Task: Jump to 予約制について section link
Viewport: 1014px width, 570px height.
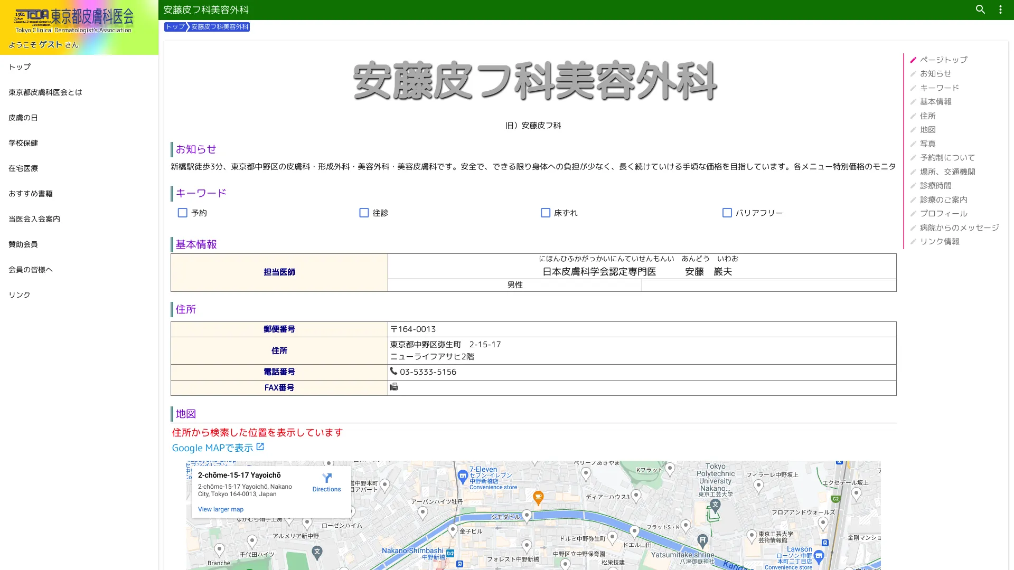Action: point(947,158)
